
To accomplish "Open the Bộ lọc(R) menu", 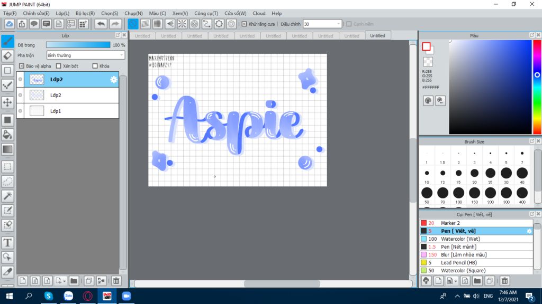I will [85, 13].
